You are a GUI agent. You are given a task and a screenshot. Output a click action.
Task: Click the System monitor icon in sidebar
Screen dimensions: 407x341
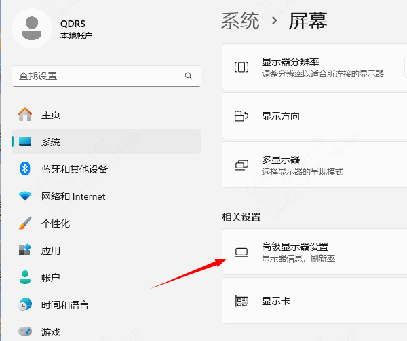25,142
